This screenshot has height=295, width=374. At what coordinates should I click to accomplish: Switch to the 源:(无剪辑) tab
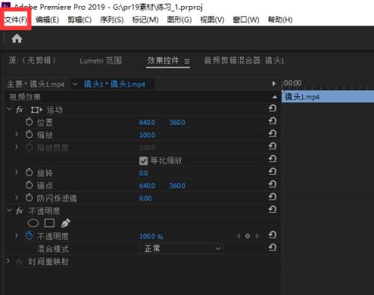click(x=32, y=60)
